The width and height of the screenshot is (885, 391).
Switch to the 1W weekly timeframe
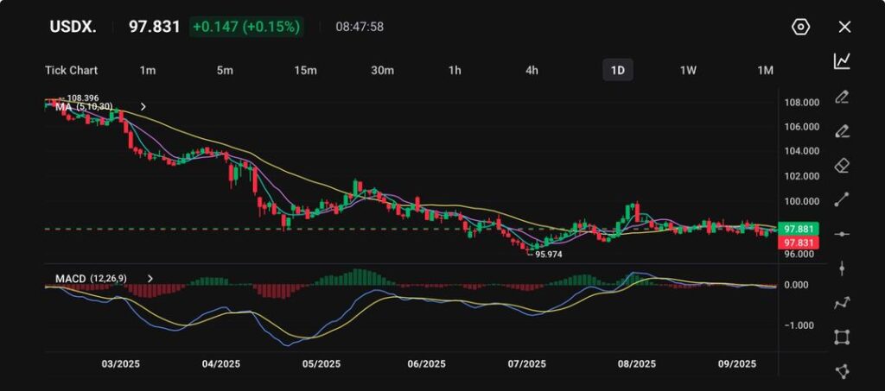coord(688,70)
